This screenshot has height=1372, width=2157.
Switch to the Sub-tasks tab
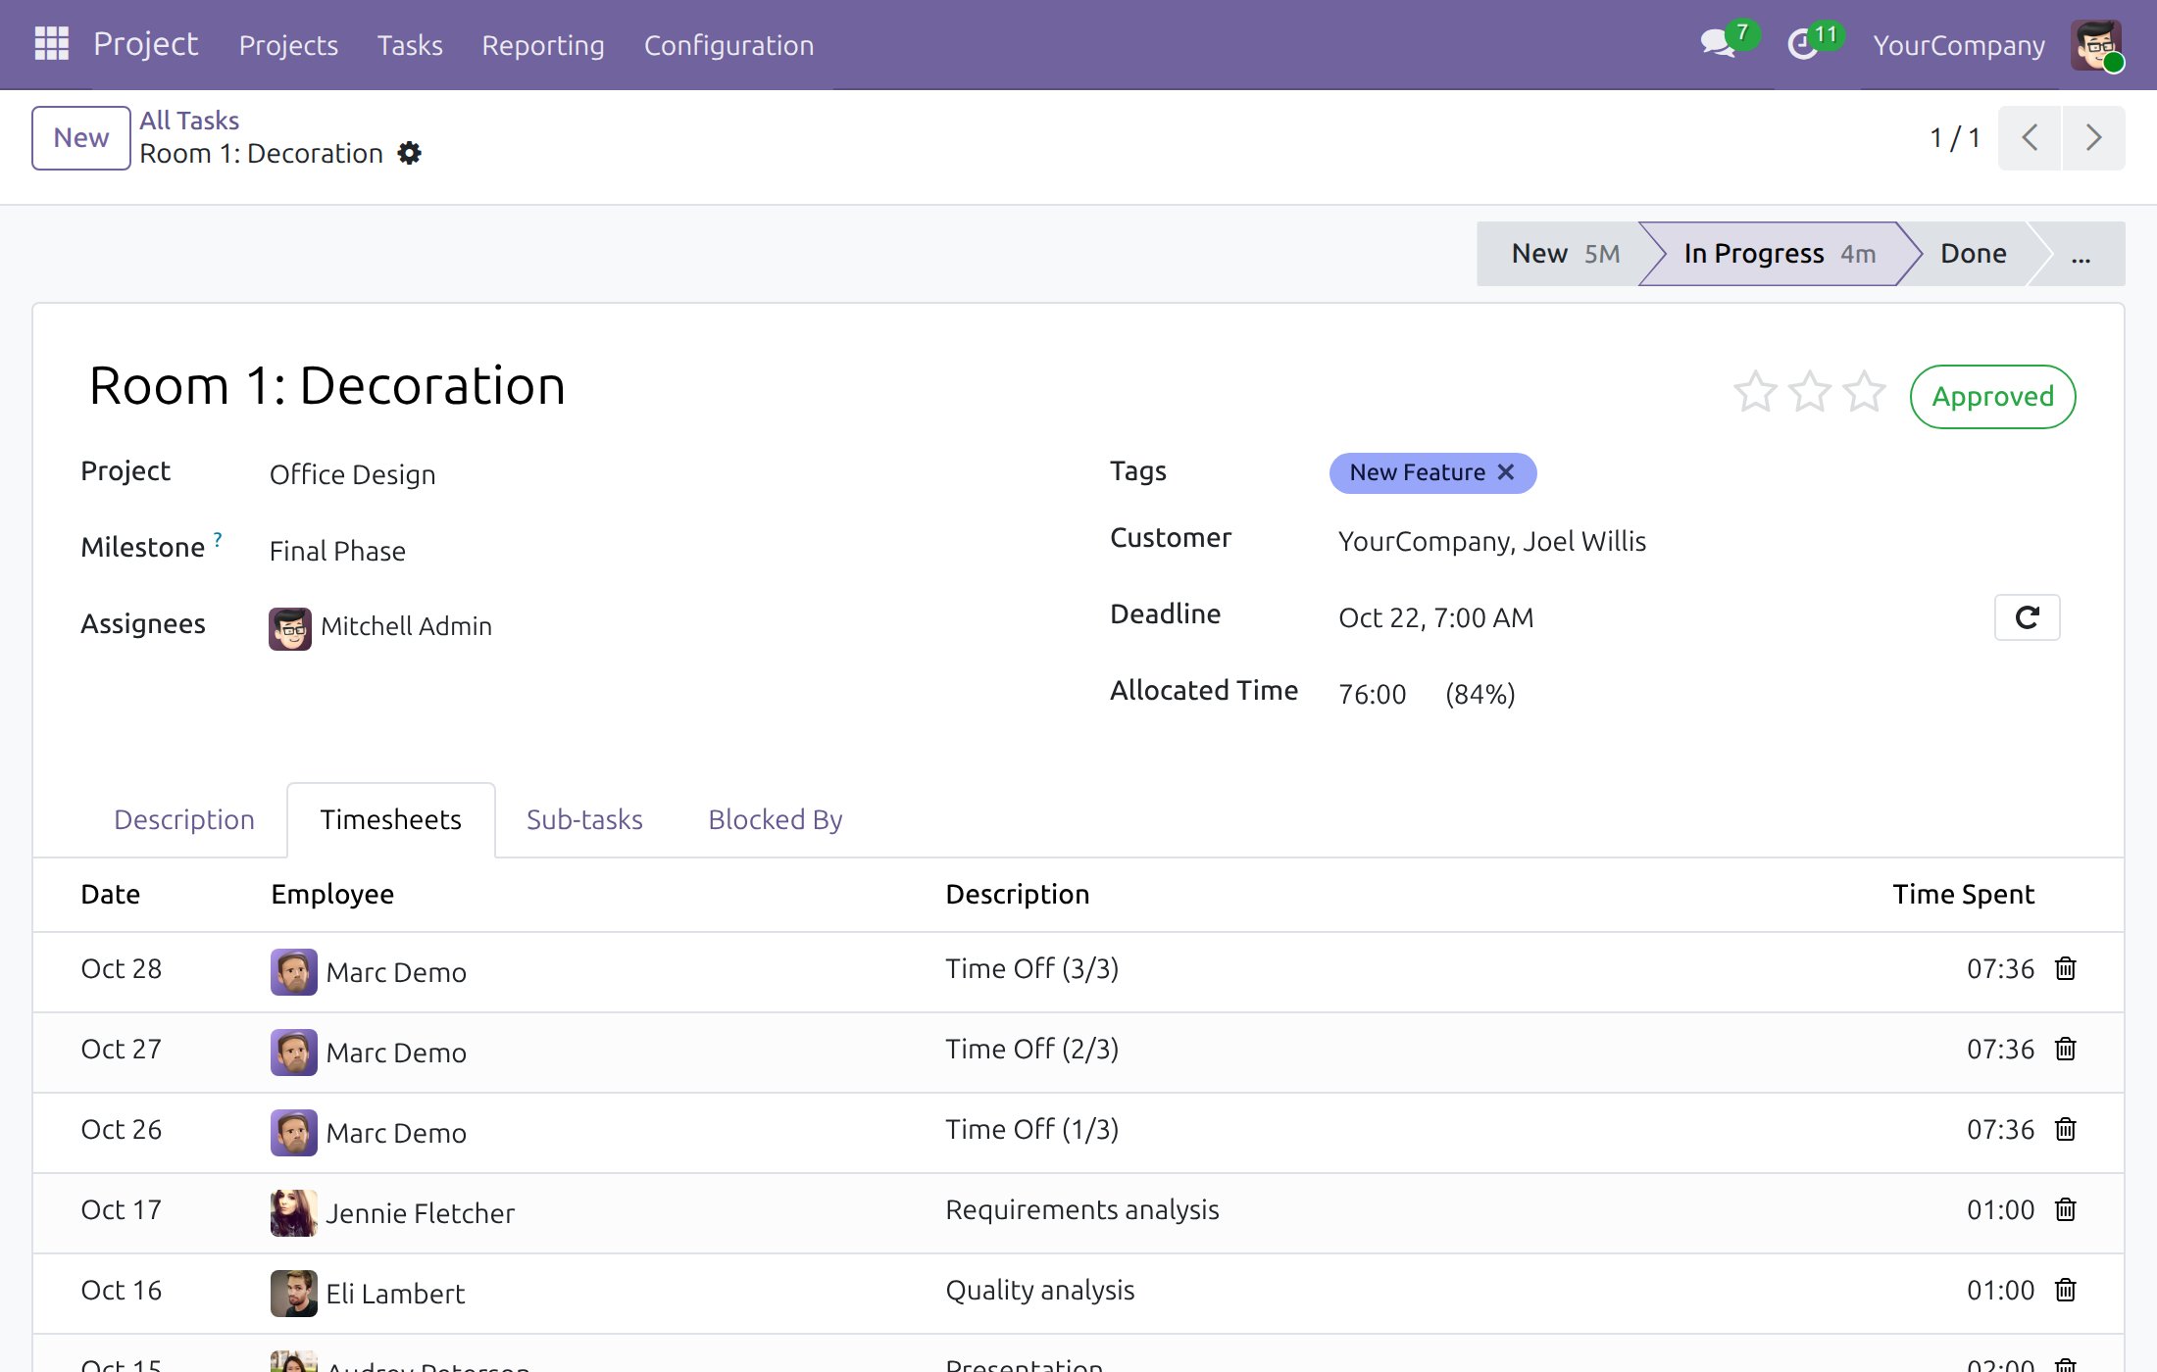coord(584,819)
